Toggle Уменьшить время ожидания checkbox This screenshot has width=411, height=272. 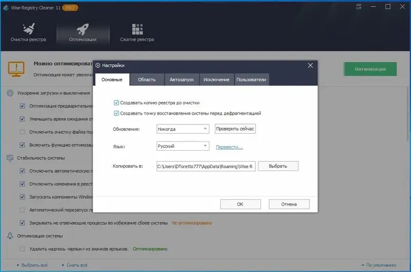coord(22,119)
